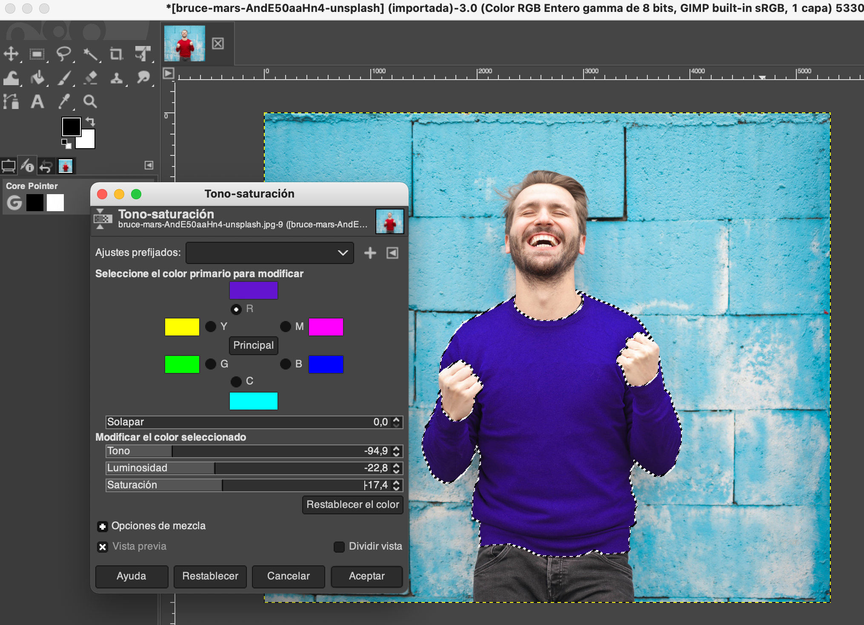
Task: Click the Core Pointer G tool icon
Action: pyautogui.click(x=14, y=203)
